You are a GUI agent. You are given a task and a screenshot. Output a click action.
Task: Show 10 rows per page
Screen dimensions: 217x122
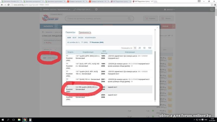pos(135,48)
